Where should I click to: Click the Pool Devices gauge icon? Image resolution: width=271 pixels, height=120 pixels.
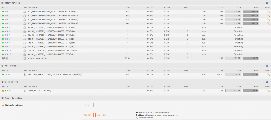click(x=267, y=66)
